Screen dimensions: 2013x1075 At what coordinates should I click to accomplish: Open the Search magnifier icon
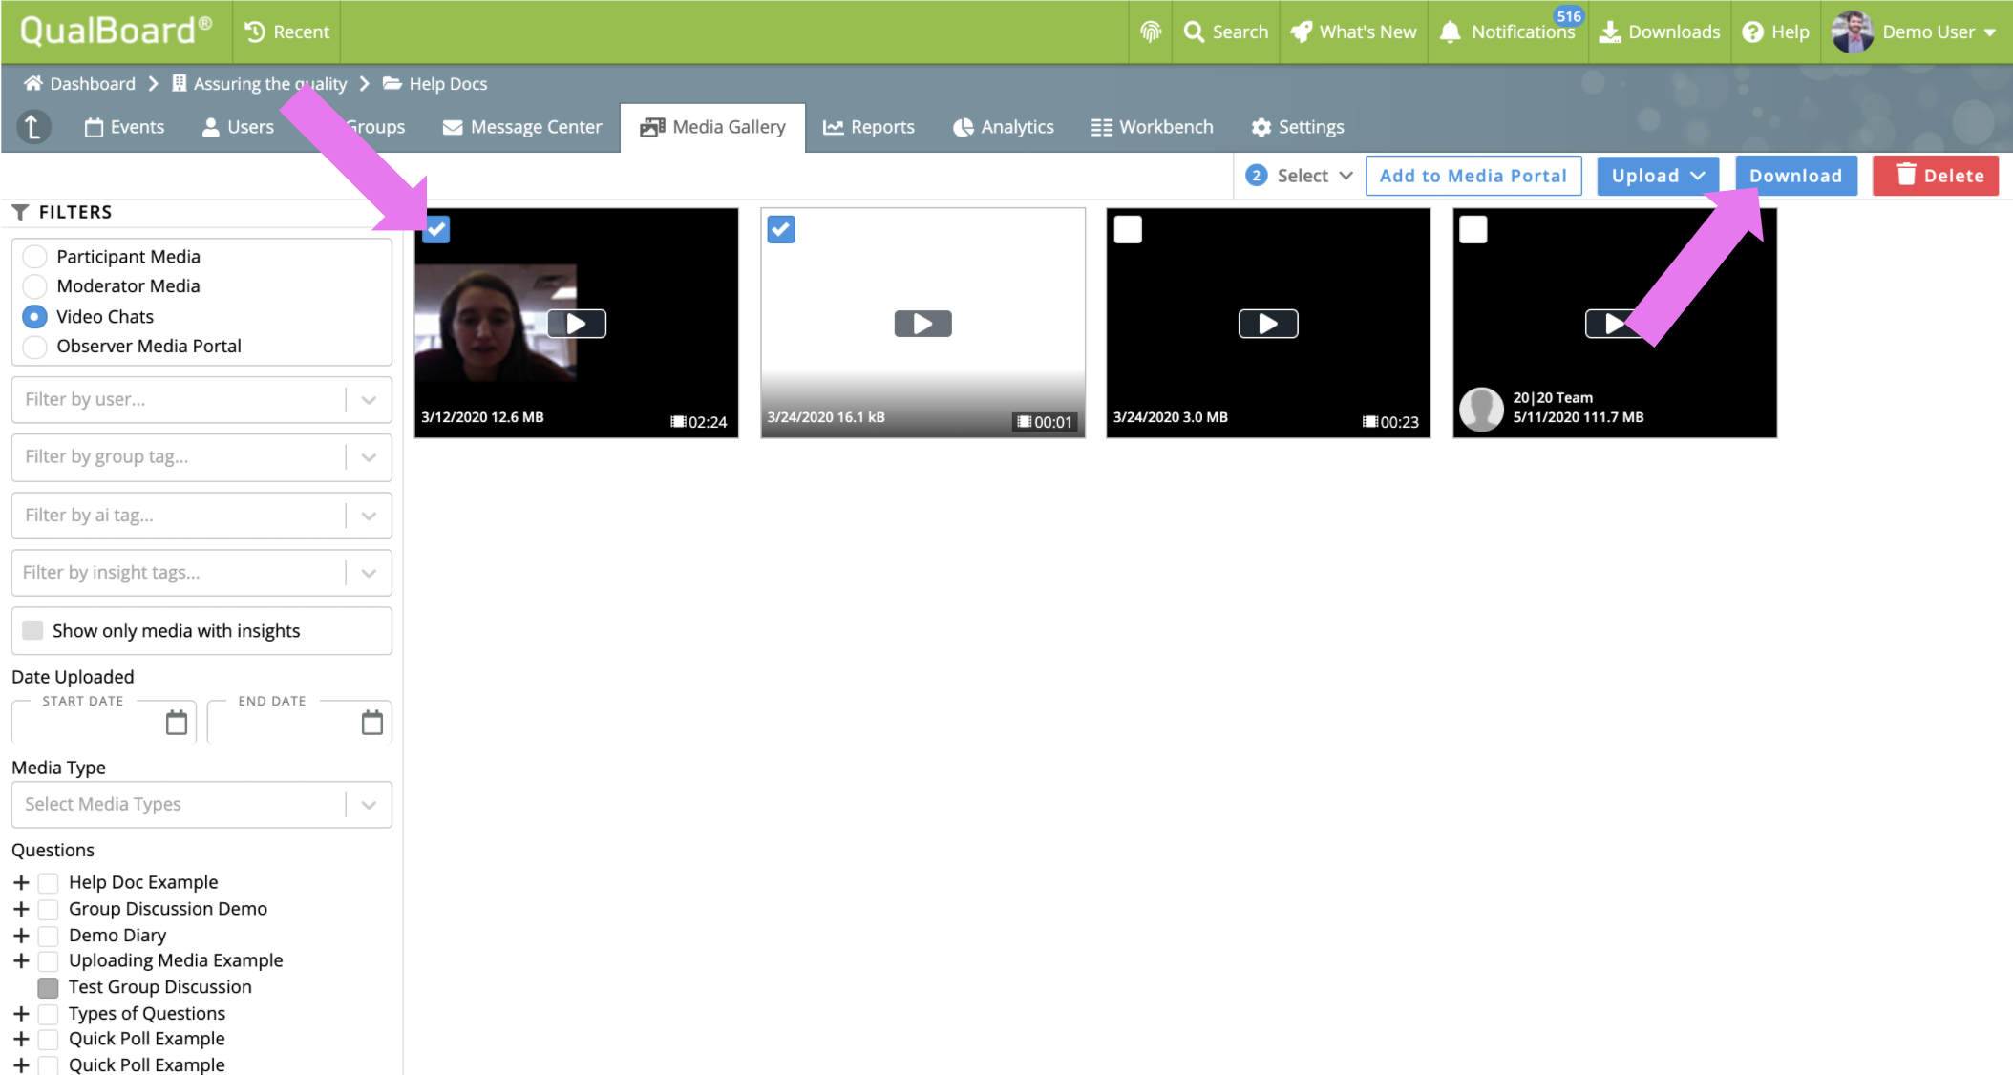point(1194,32)
